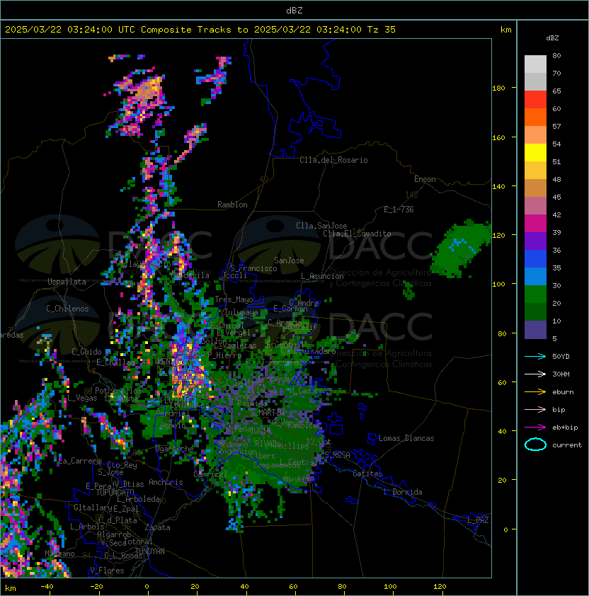Screen dimensions: 589x596
Task: Click the light blue 30–35 dBZ swatch
Action: point(535,276)
